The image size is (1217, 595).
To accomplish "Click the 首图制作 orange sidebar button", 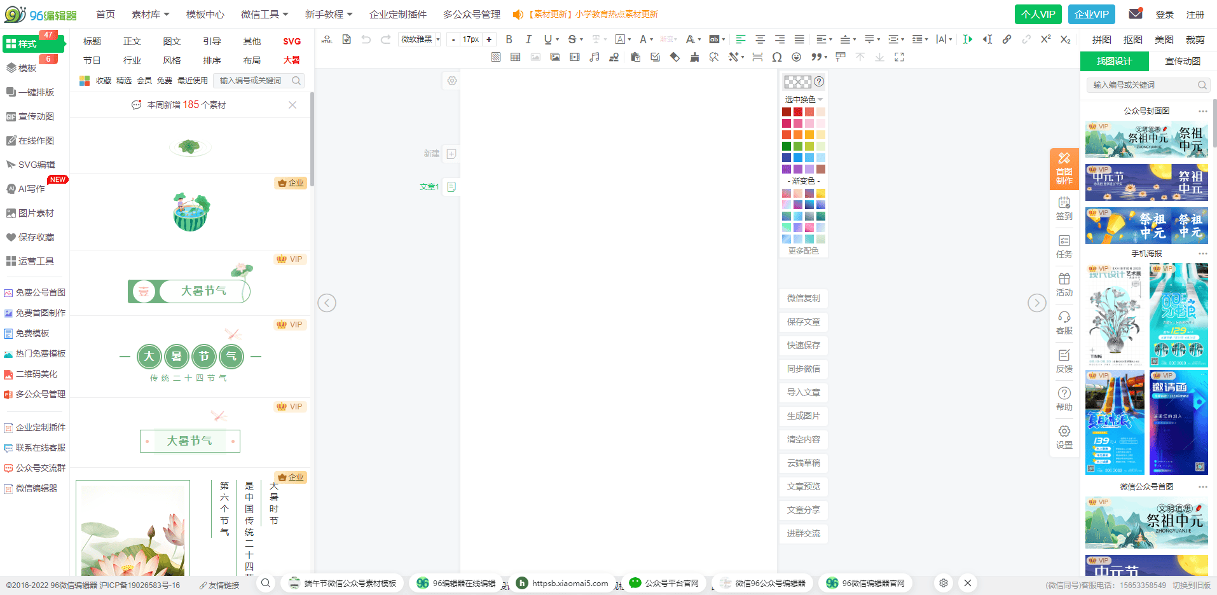I will click(x=1064, y=168).
